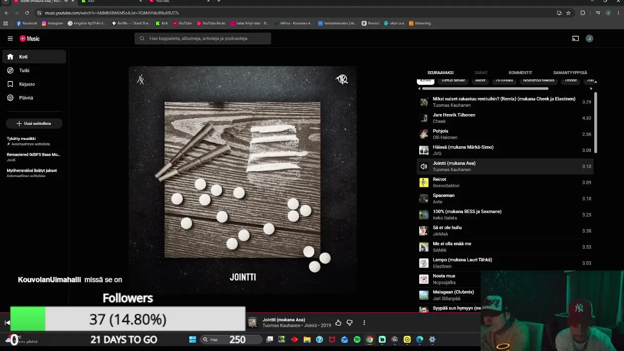This screenshot has width=624, height=351.
Task: Play Reinot by RosvoSektori
Action: click(x=505, y=182)
